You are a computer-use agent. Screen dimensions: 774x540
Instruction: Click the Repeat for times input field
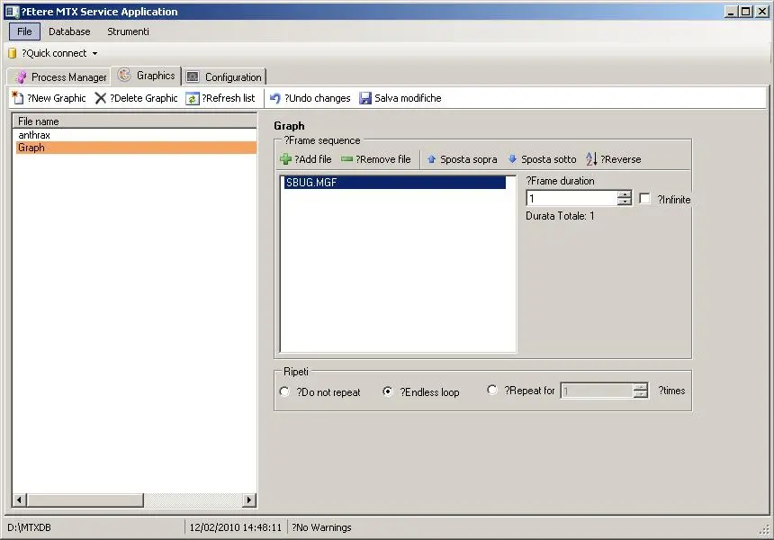[597, 391]
